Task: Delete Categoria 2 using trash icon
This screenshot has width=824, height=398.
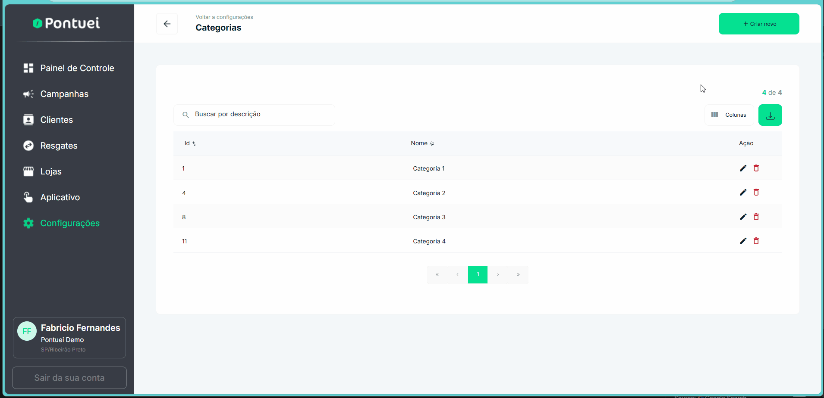Action: [x=756, y=193]
